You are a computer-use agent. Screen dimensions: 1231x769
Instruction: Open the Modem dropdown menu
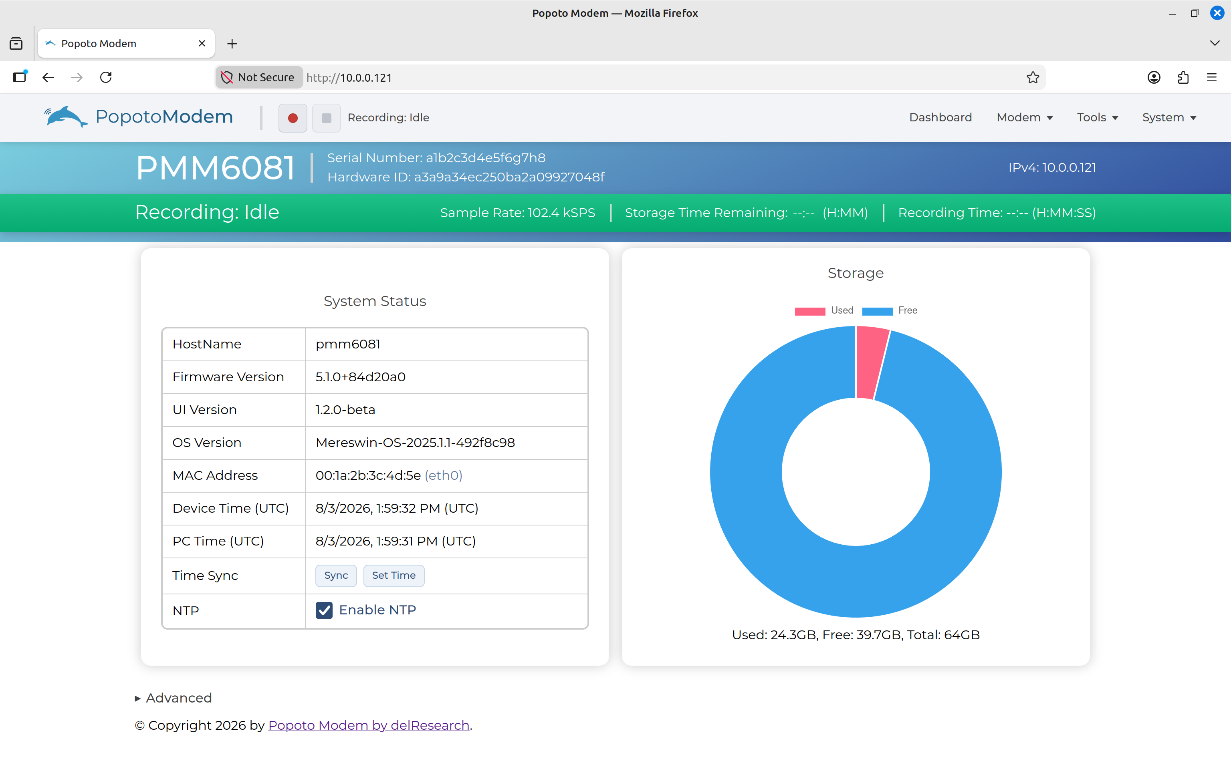point(1025,117)
